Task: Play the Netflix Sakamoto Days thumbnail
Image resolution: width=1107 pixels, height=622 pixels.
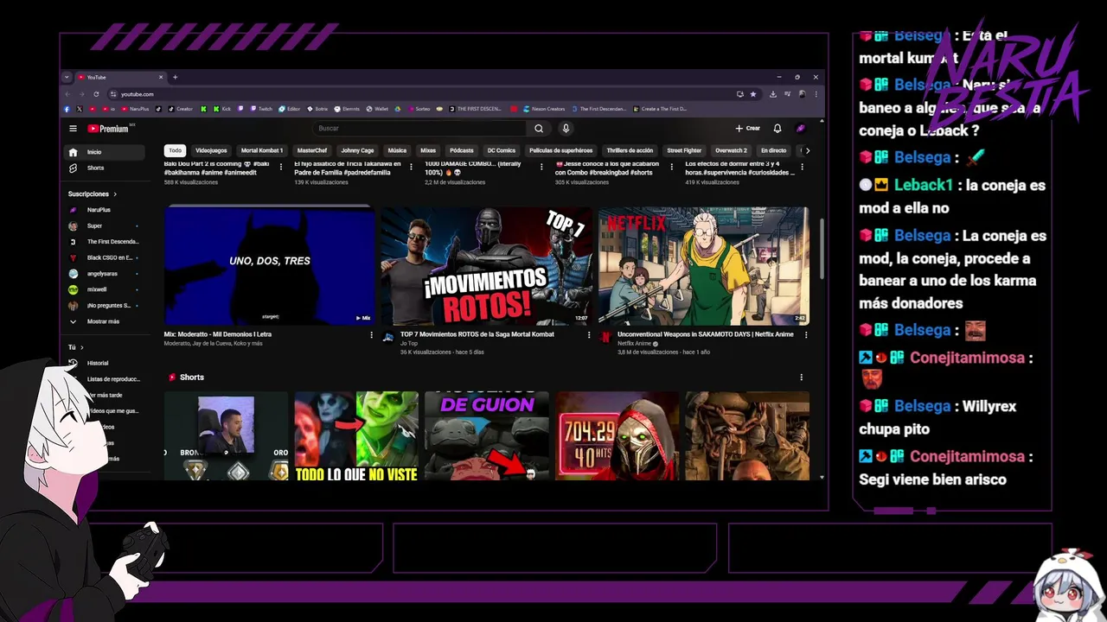Action: (704, 266)
